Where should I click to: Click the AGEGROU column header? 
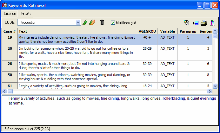[147, 31]
